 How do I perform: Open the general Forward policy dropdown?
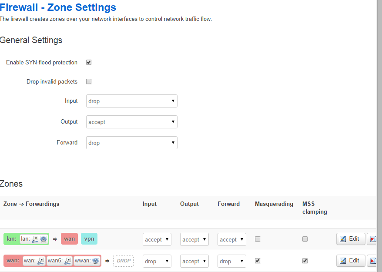131,143
